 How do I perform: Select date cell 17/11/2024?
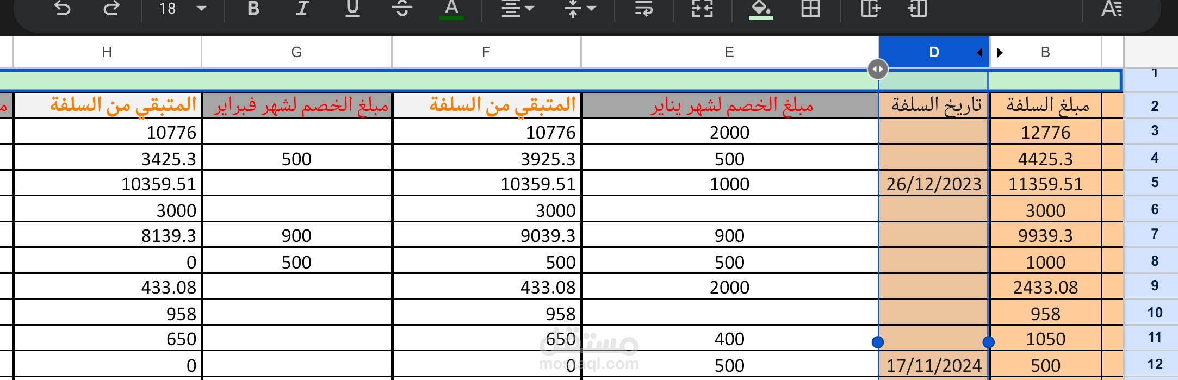[934, 365]
